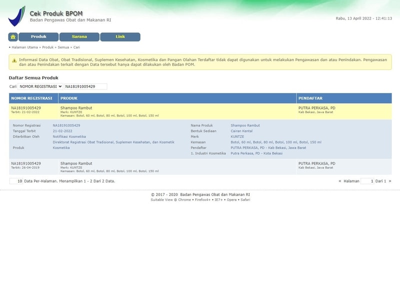Click detail value Cairan Kental
The image size is (400, 284).
click(241, 131)
